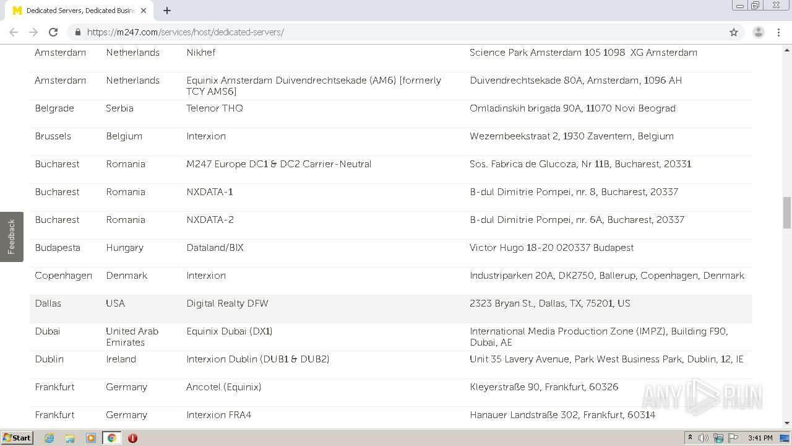This screenshot has width=792, height=446.
Task: Click Sos. Fabrica de Glucoza address
Action: [580, 164]
